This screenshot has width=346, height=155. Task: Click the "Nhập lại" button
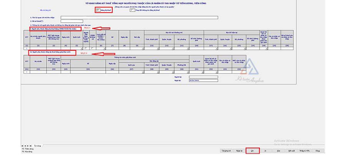(239, 151)
